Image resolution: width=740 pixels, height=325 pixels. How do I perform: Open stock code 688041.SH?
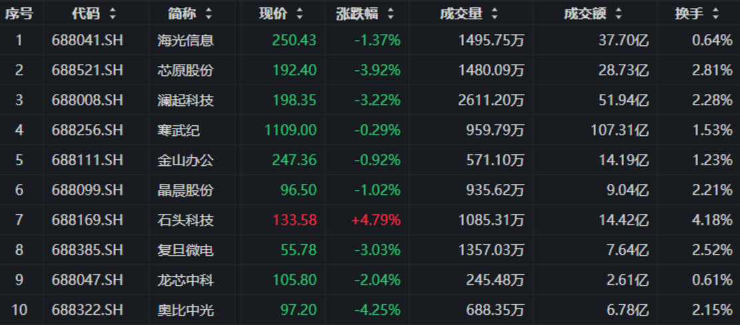point(87,41)
